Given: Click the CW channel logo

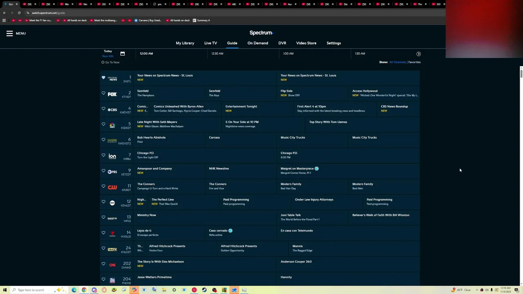Looking at the screenshot, I should pos(112,187).
